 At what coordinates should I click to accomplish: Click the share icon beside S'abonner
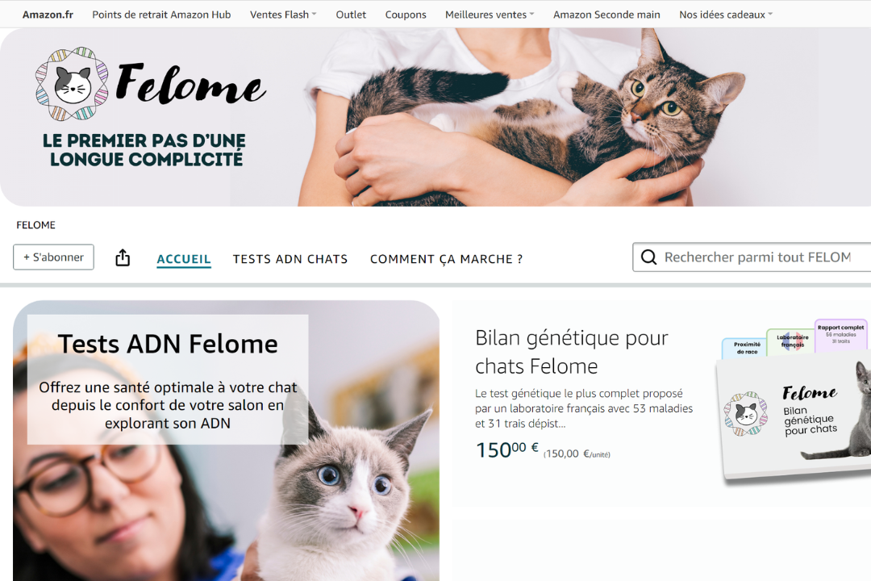click(123, 257)
